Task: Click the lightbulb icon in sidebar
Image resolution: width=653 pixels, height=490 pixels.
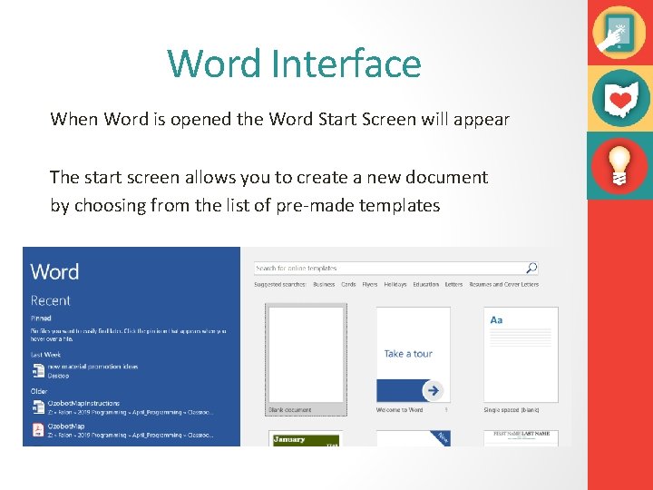Action: click(x=619, y=166)
